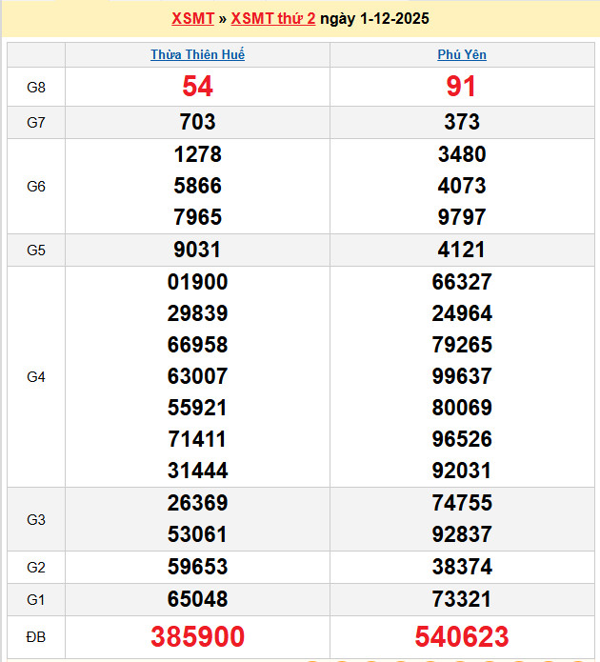Open the XSMT link in the header
This screenshot has width=600, height=662.
tap(192, 19)
